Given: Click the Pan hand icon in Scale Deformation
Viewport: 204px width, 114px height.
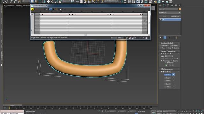Looking at the screenshot, I should (x=127, y=38).
